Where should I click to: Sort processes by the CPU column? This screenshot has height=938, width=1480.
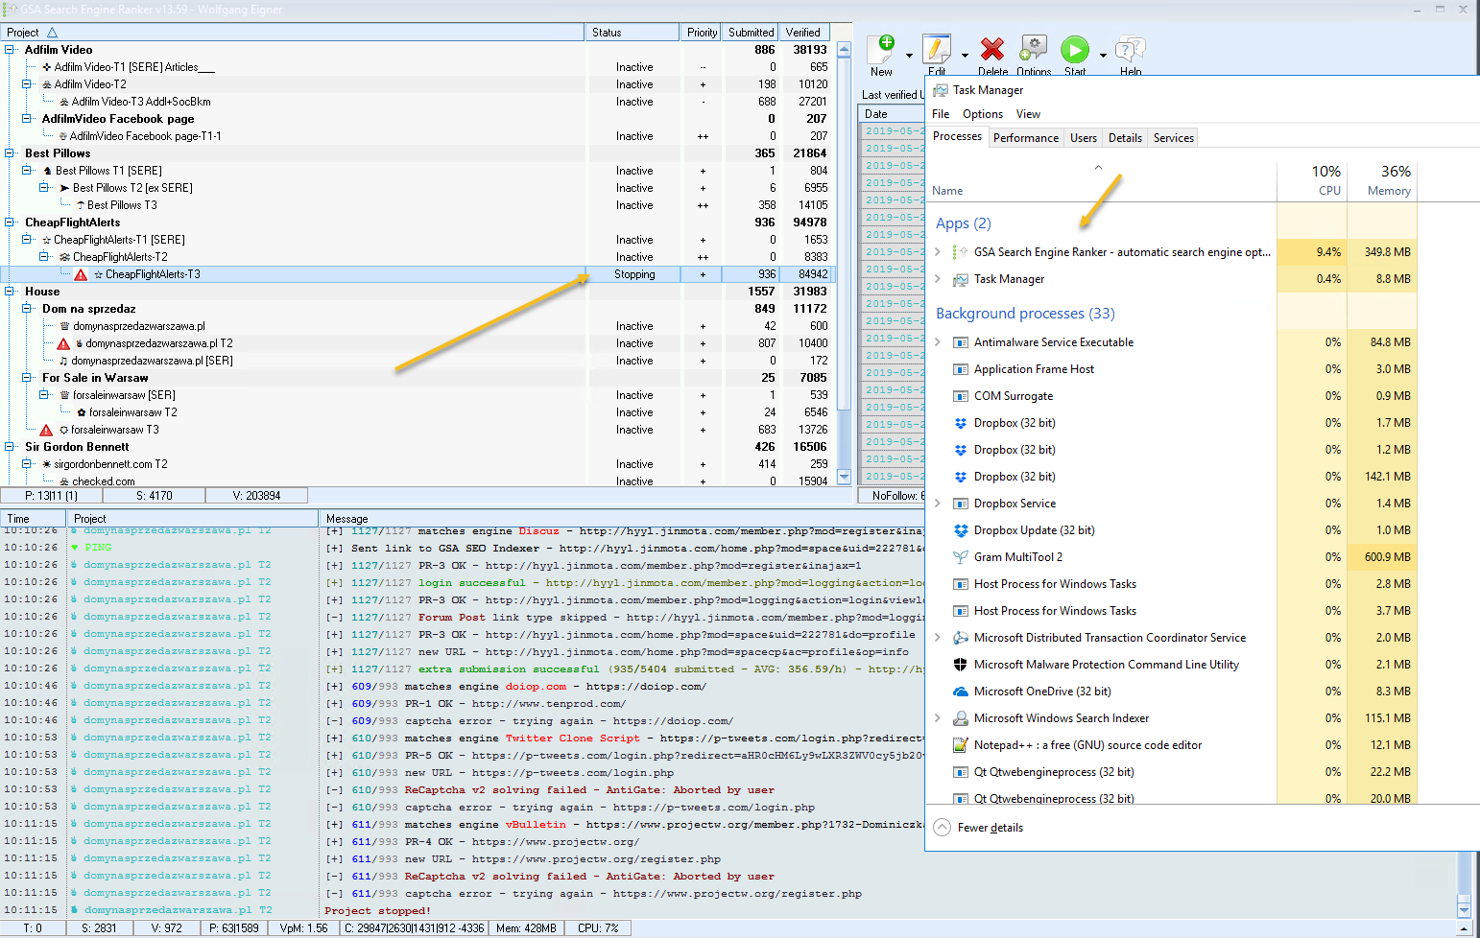(x=1312, y=180)
